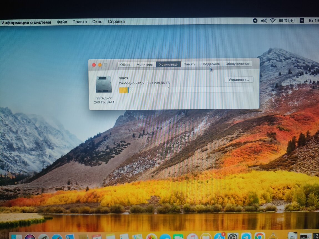Click the battery charging indicator
This screenshot has height=239, width=319.
pos(292,20)
